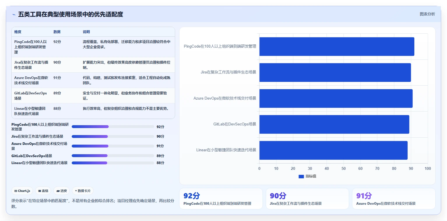Image resolution: width=447 pixels, height=221 pixels.
Task: Click the Azure DevOps bar in the chart
Action: pyautogui.click(x=336, y=98)
